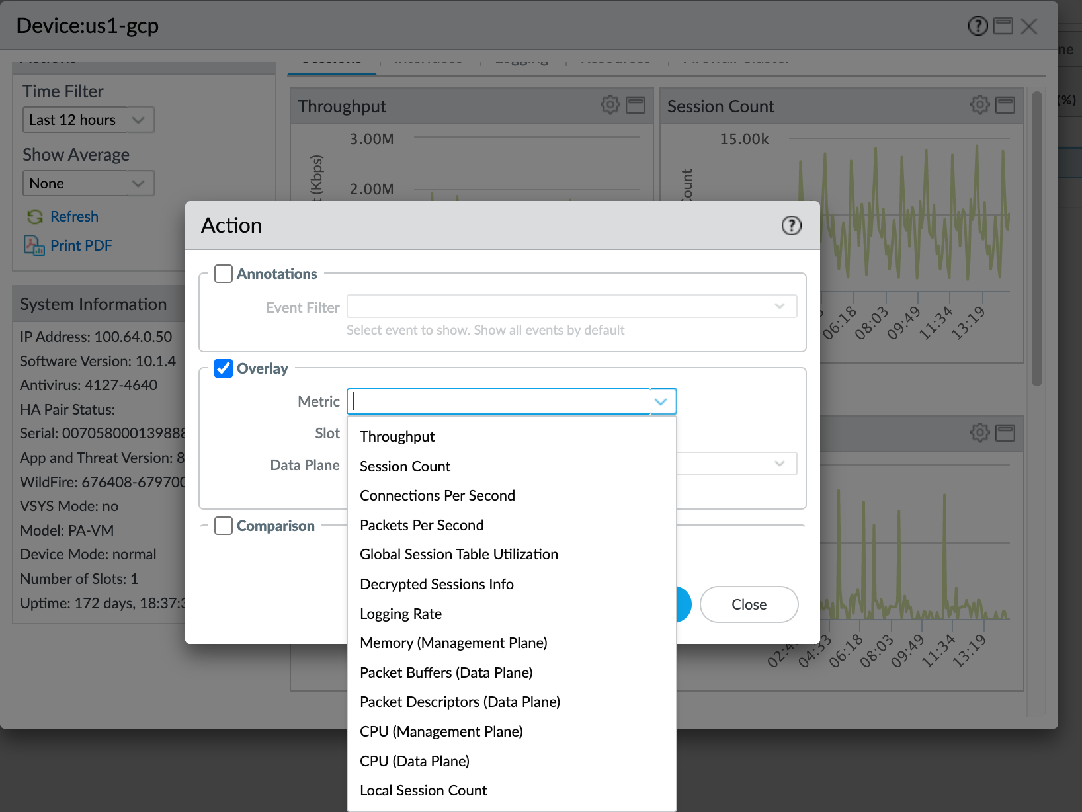Screen dimensions: 1082x812
Task: Enable the Annotations checkbox
Action: tap(224, 274)
